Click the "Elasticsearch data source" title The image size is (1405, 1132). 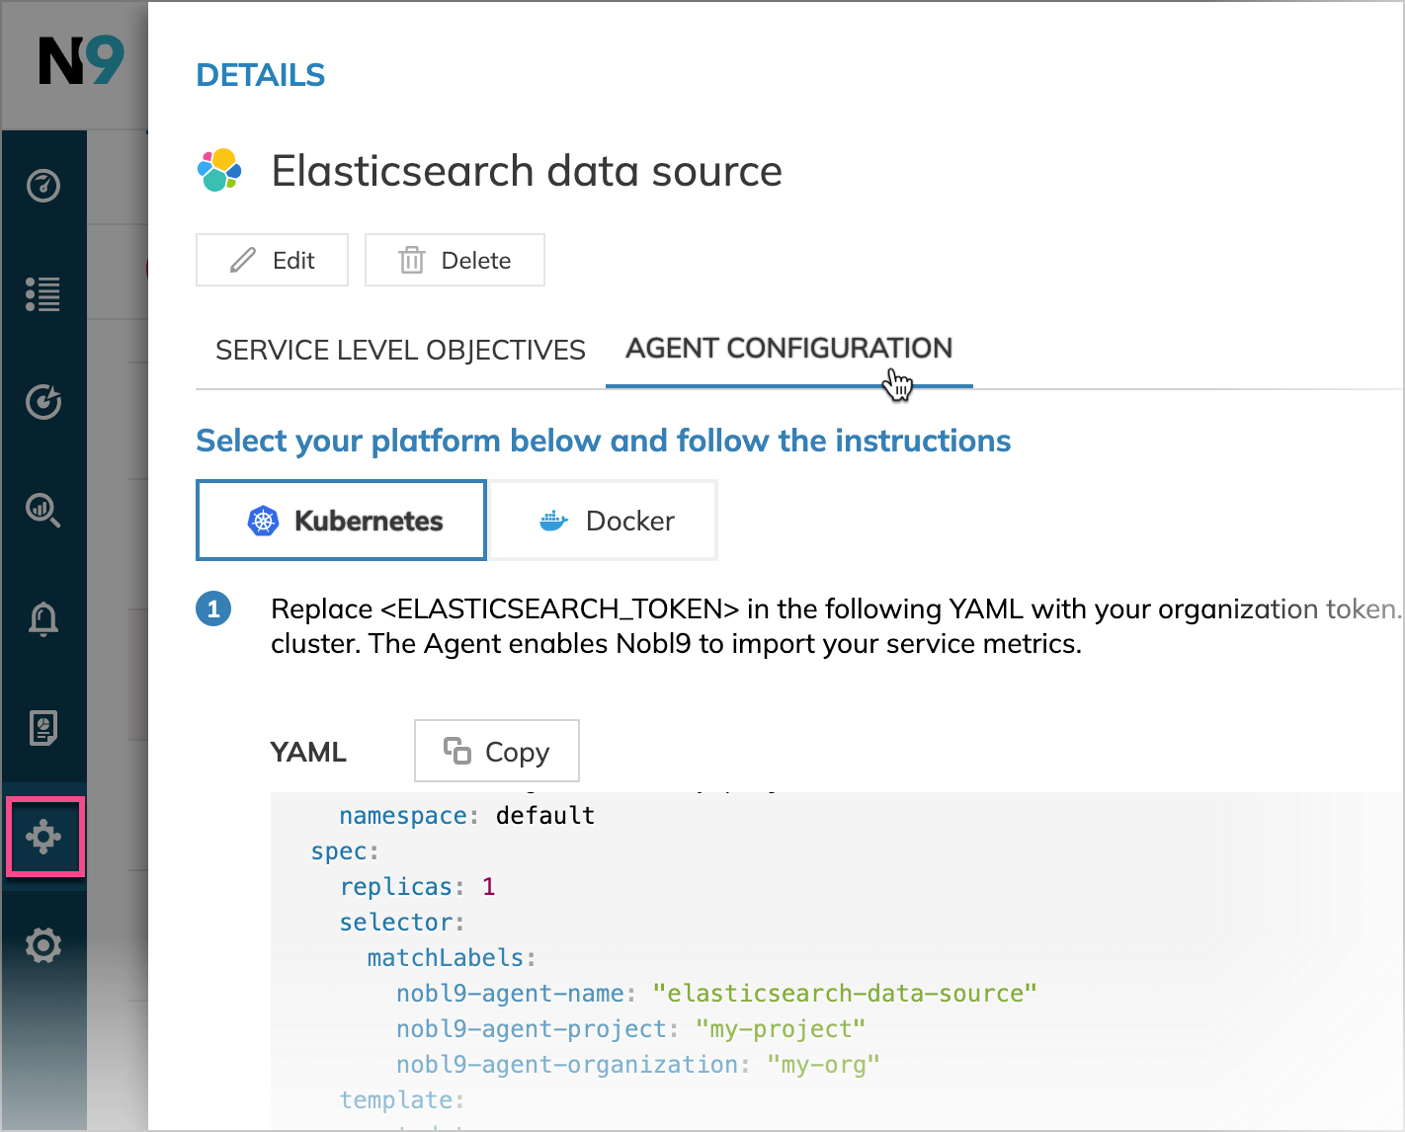(x=527, y=171)
